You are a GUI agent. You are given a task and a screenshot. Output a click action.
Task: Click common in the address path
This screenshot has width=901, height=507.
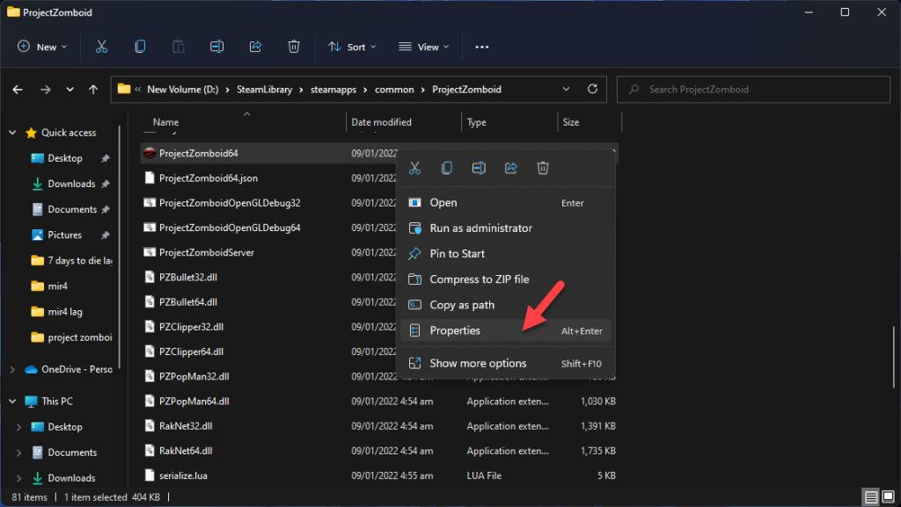click(394, 90)
